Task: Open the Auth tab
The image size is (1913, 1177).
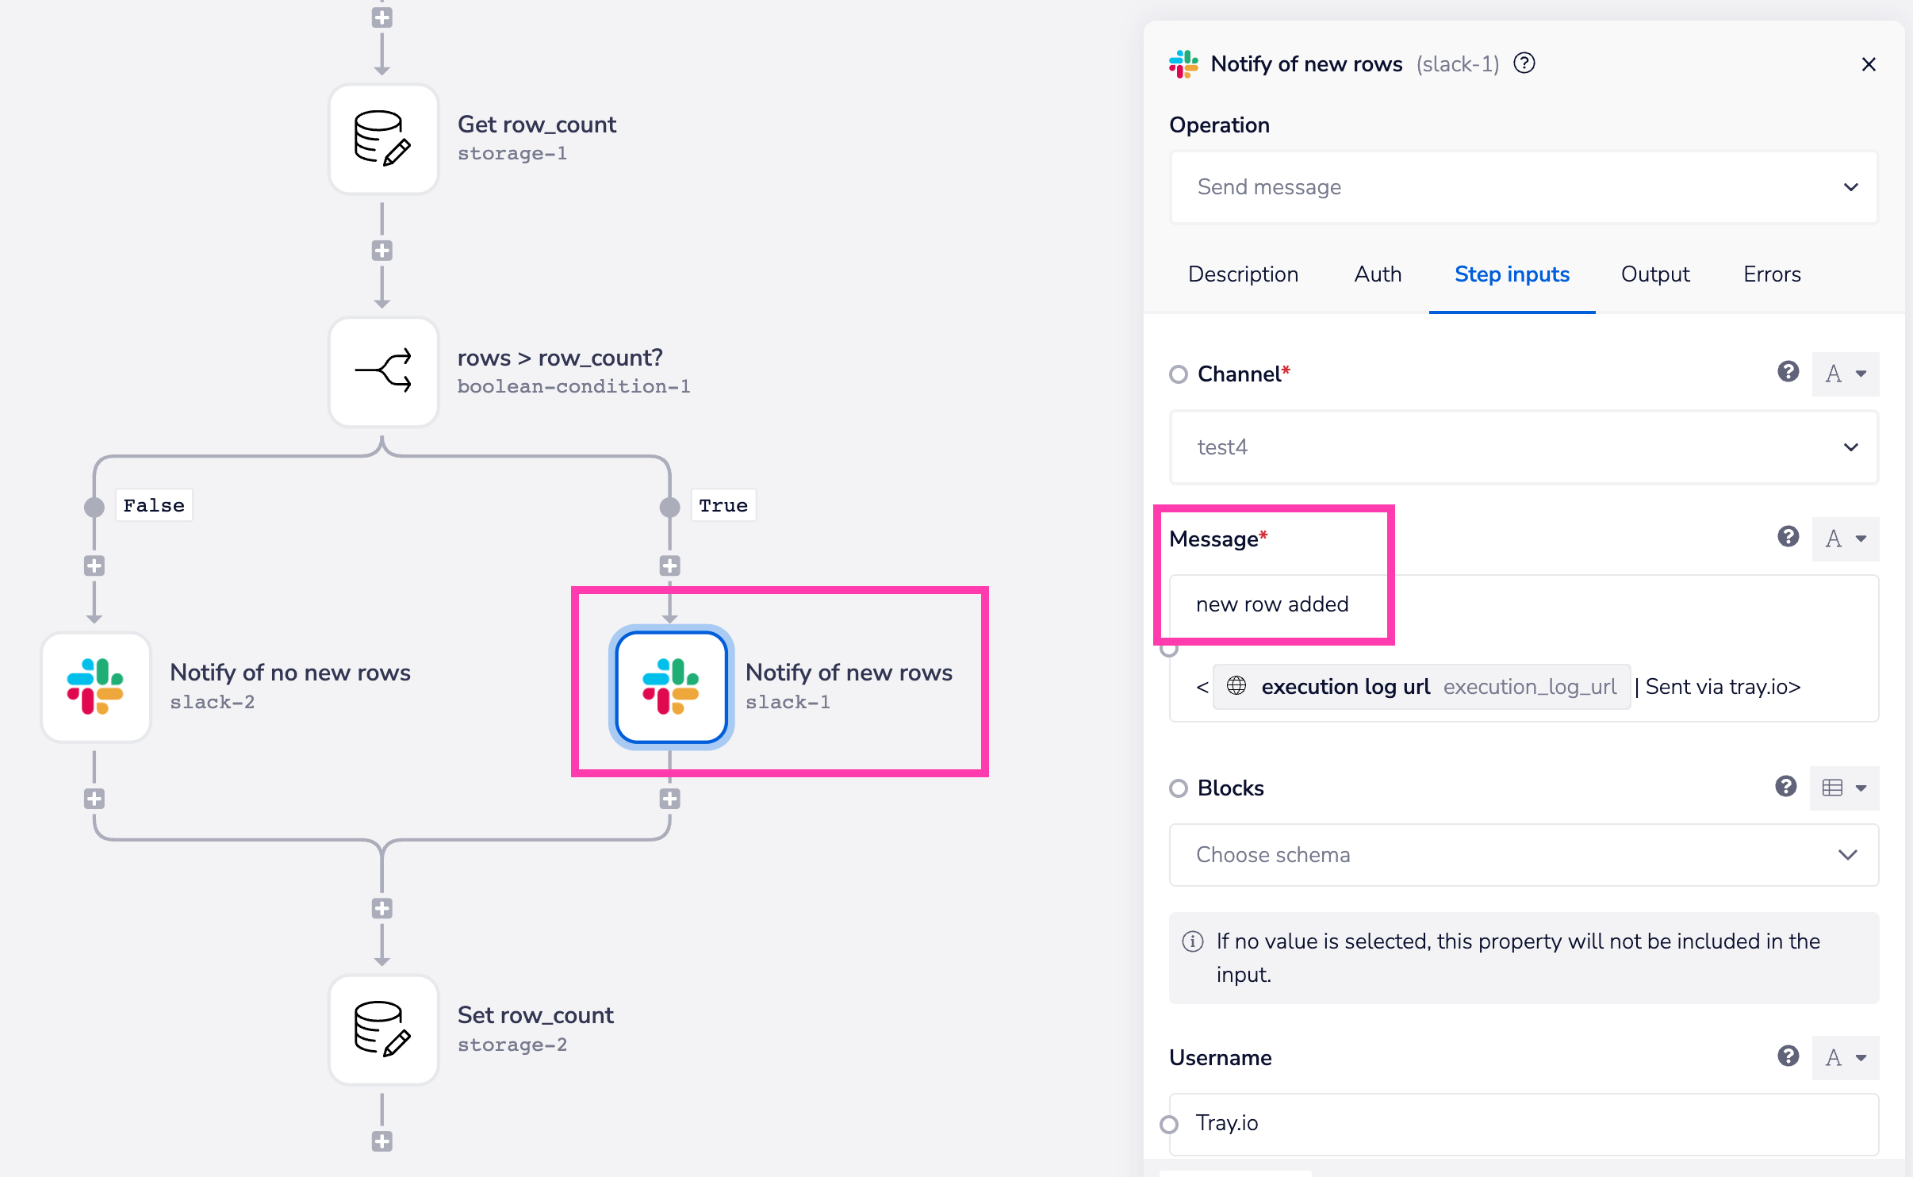Action: 1378,274
